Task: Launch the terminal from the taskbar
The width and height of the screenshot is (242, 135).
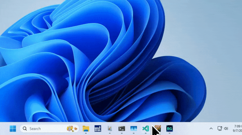Action: [122, 129]
